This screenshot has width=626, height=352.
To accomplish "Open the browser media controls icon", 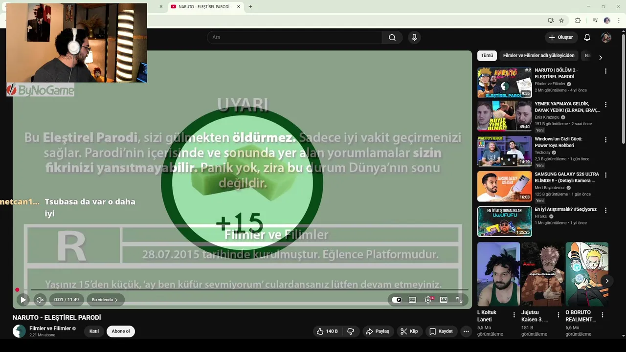I will [595, 21].
